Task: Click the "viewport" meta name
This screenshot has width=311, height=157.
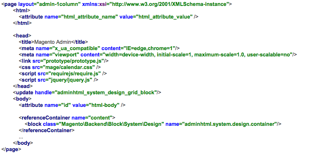Action: (x=66, y=55)
